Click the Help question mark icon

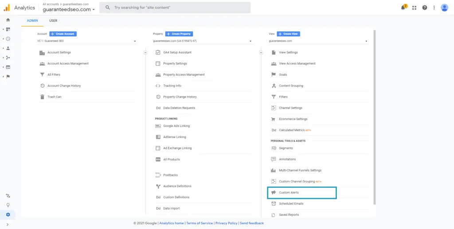click(x=424, y=8)
